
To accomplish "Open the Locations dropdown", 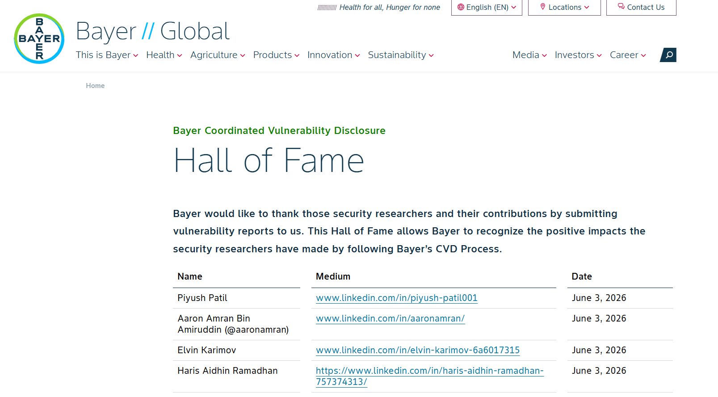I will pyautogui.click(x=564, y=7).
